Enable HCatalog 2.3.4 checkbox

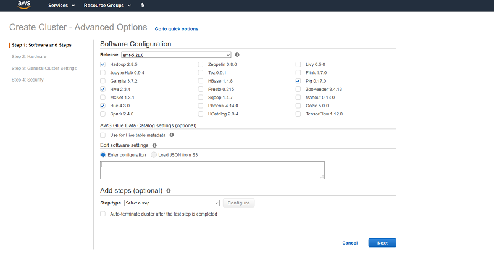[x=200, y=114]
